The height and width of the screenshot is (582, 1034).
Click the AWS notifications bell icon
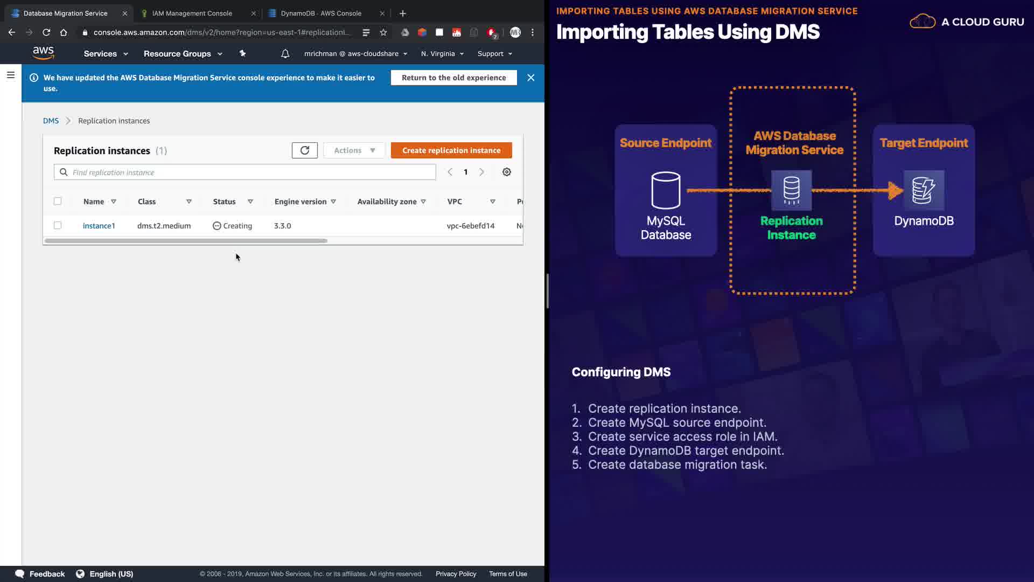pos(285,53)
